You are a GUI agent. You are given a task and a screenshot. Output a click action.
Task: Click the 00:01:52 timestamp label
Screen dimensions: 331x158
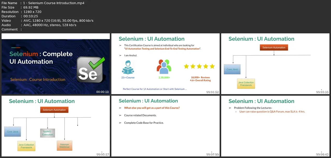[212, 92]
